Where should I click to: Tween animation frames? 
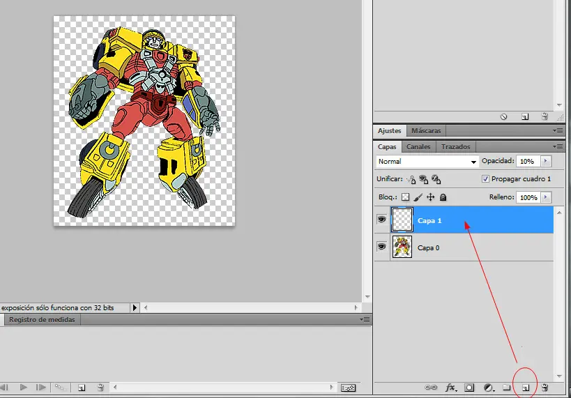[60, 388]
